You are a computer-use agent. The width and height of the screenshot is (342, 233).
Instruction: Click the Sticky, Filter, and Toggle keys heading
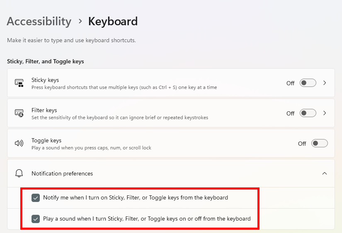[x=45, y=61]
